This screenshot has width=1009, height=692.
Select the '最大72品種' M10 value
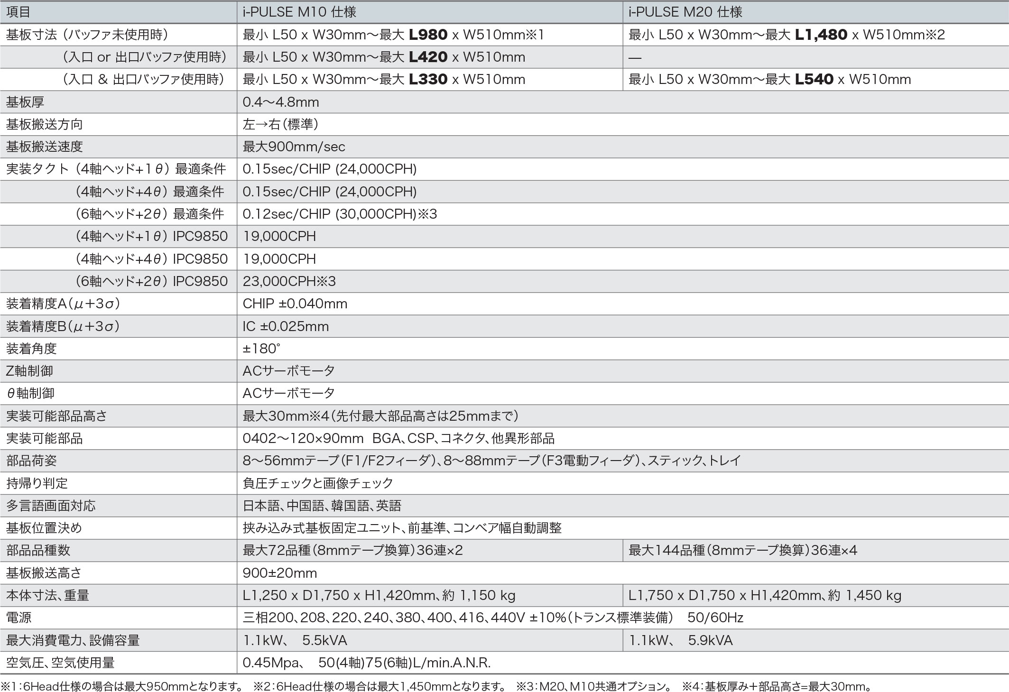(353, 550)
